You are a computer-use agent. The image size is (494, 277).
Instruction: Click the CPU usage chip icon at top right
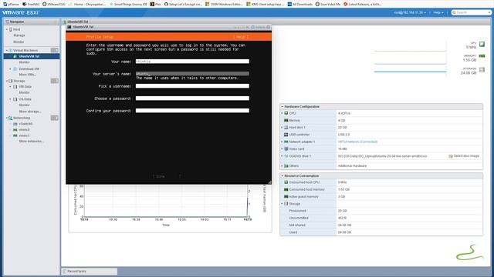482,45
